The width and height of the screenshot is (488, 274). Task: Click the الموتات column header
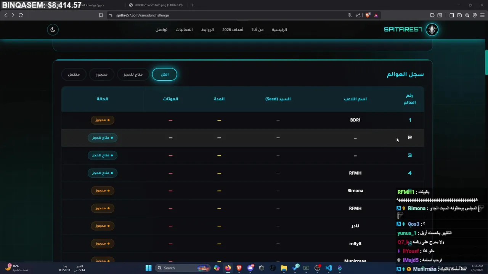pyautogui.click(x=170, y=99)
